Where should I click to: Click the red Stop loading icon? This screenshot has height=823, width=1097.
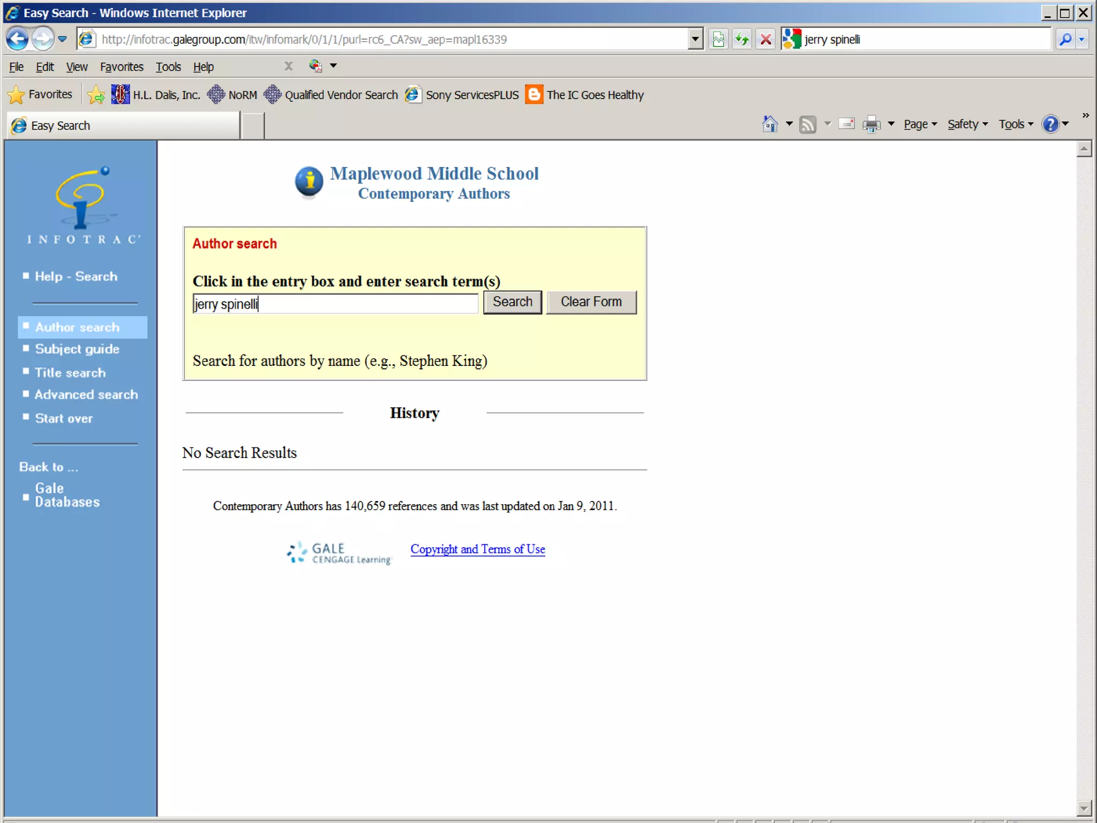coord(766,39)
